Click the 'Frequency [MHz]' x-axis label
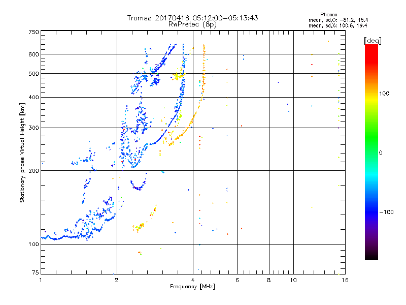This screenshot has width=406, height=305. point(192,287)
